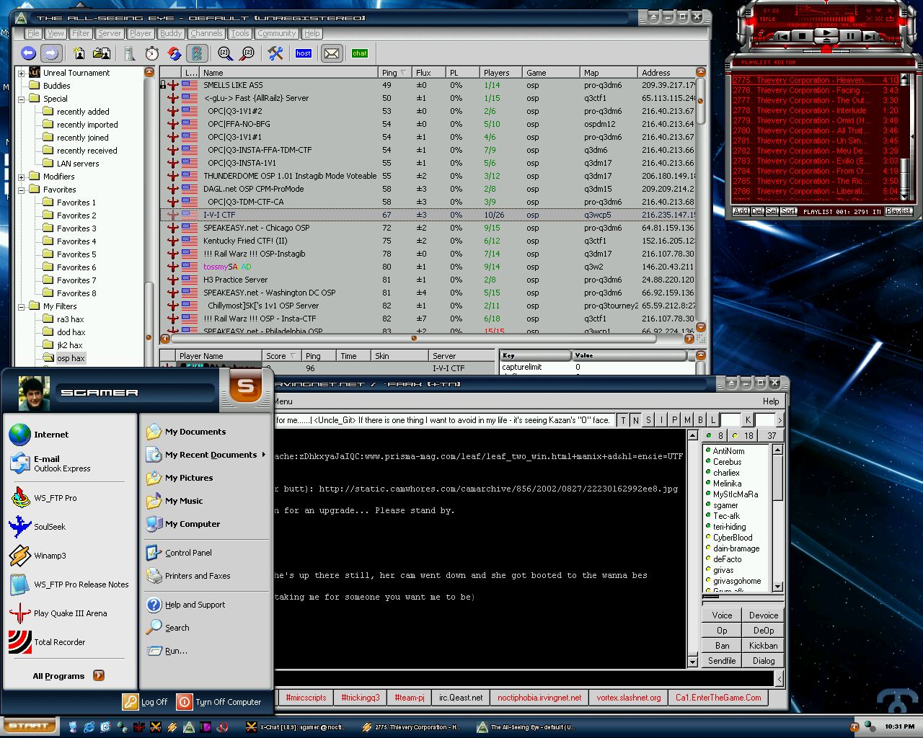Open All Programs arrow in Start menu
Screen dimensions: 923x738
[x=99, y=675]
